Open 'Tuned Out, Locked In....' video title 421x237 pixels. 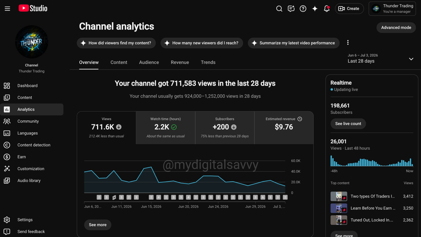pos(372,220)
